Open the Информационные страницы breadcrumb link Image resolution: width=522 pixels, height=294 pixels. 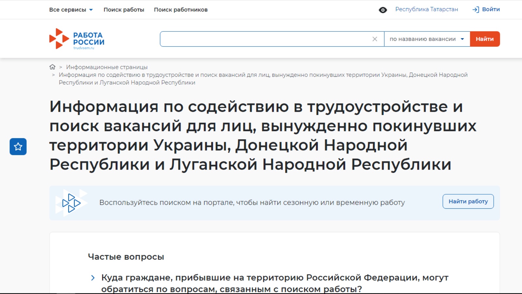click(x=107, y=67)
